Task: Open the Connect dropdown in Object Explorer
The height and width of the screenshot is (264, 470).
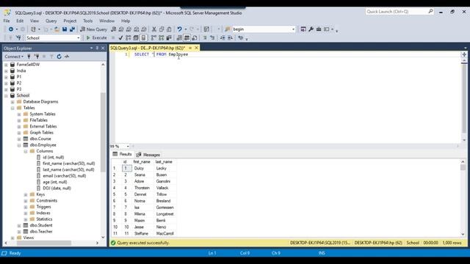Action: coord(14,56)
